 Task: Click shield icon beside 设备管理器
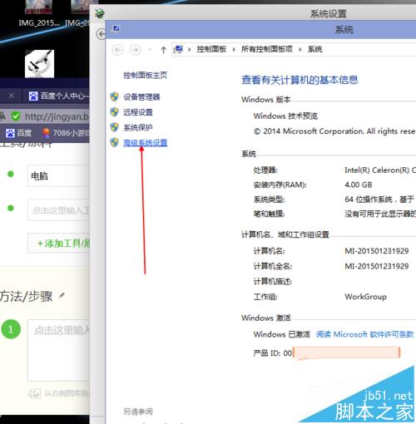point(114,96)
